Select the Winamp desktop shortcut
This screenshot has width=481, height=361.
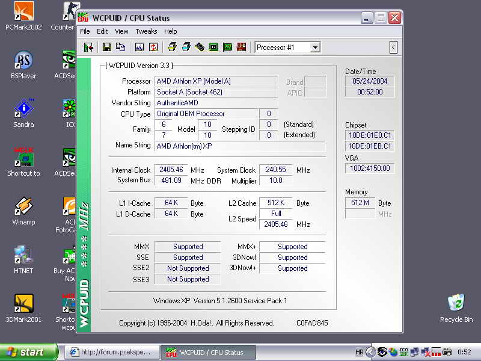click(23, 207)
